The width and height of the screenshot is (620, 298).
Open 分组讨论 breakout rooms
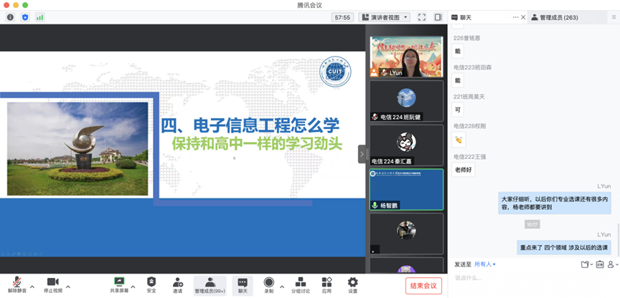pos(301,282)
